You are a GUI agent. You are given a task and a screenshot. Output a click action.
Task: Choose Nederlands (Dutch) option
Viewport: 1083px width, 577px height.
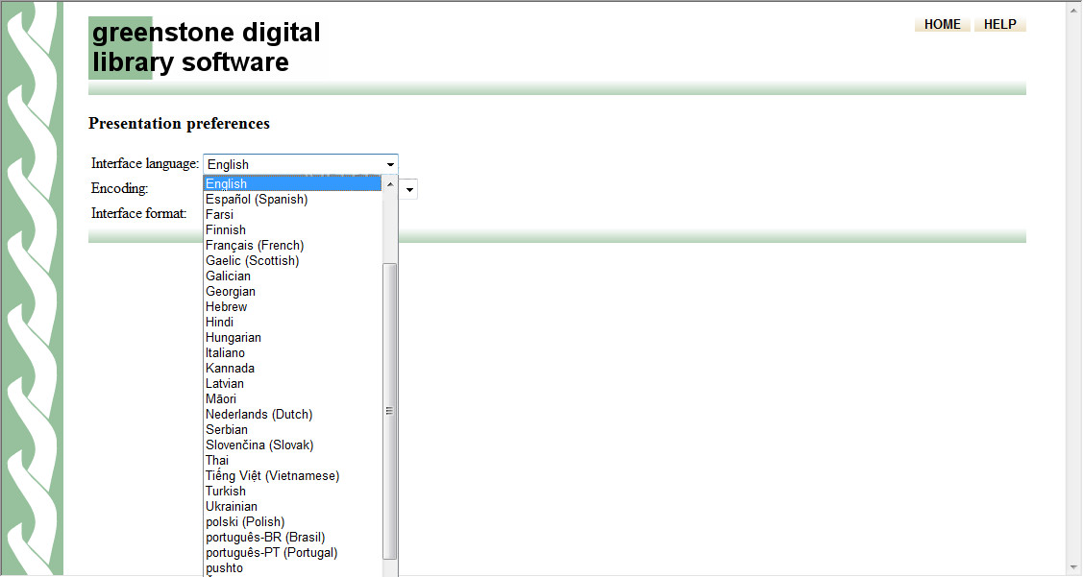pos(293,414)
